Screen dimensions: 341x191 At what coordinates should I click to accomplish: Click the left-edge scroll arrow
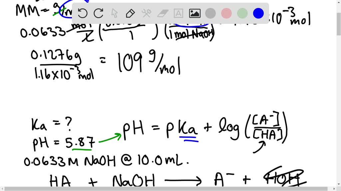click(2, 188)
